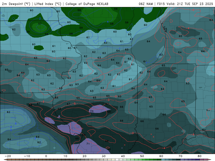Click the 70 tick label on the color scale

(x=180, y=156)
